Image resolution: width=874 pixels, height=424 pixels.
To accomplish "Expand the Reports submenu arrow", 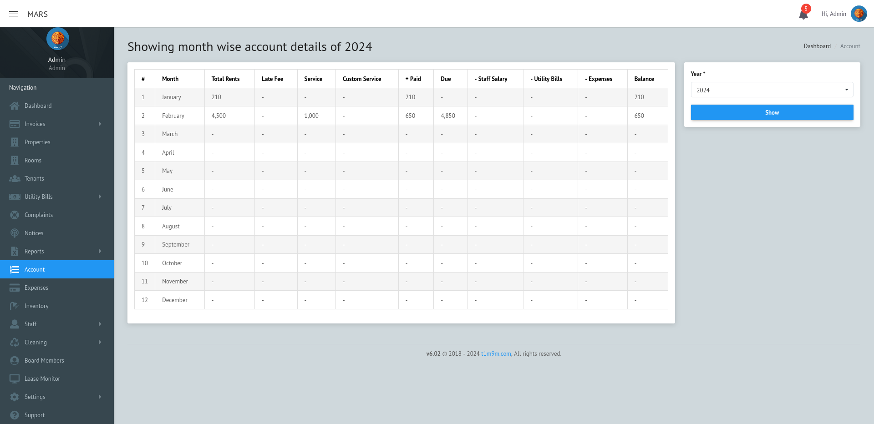I will pyautogui.click(x=100, y=251).
